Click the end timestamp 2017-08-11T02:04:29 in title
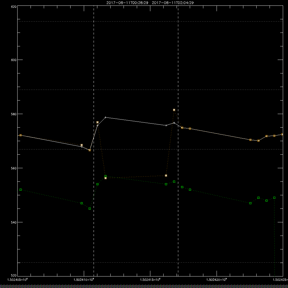Screen dimensions: 288x288 coord(173,3)
